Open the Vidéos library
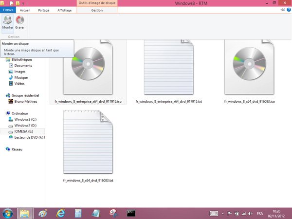292x219 pixels. [19, 83]
